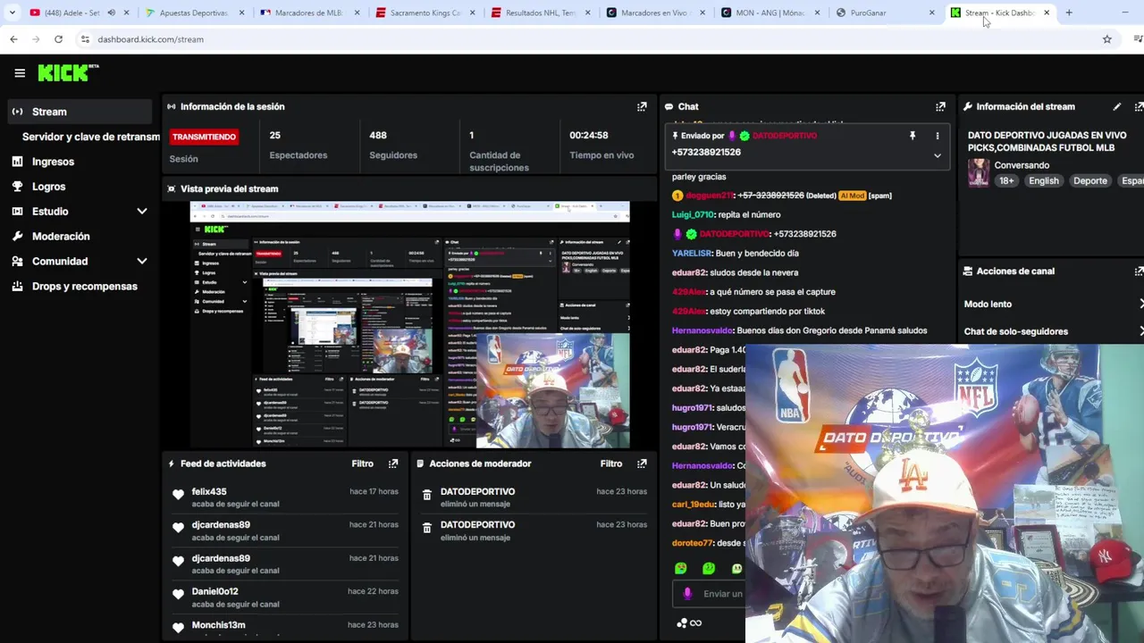This screenshot has height=643, width=1144.
Task: Open Filtro in Acciones de moderador
Action: [x=611, y=463]
